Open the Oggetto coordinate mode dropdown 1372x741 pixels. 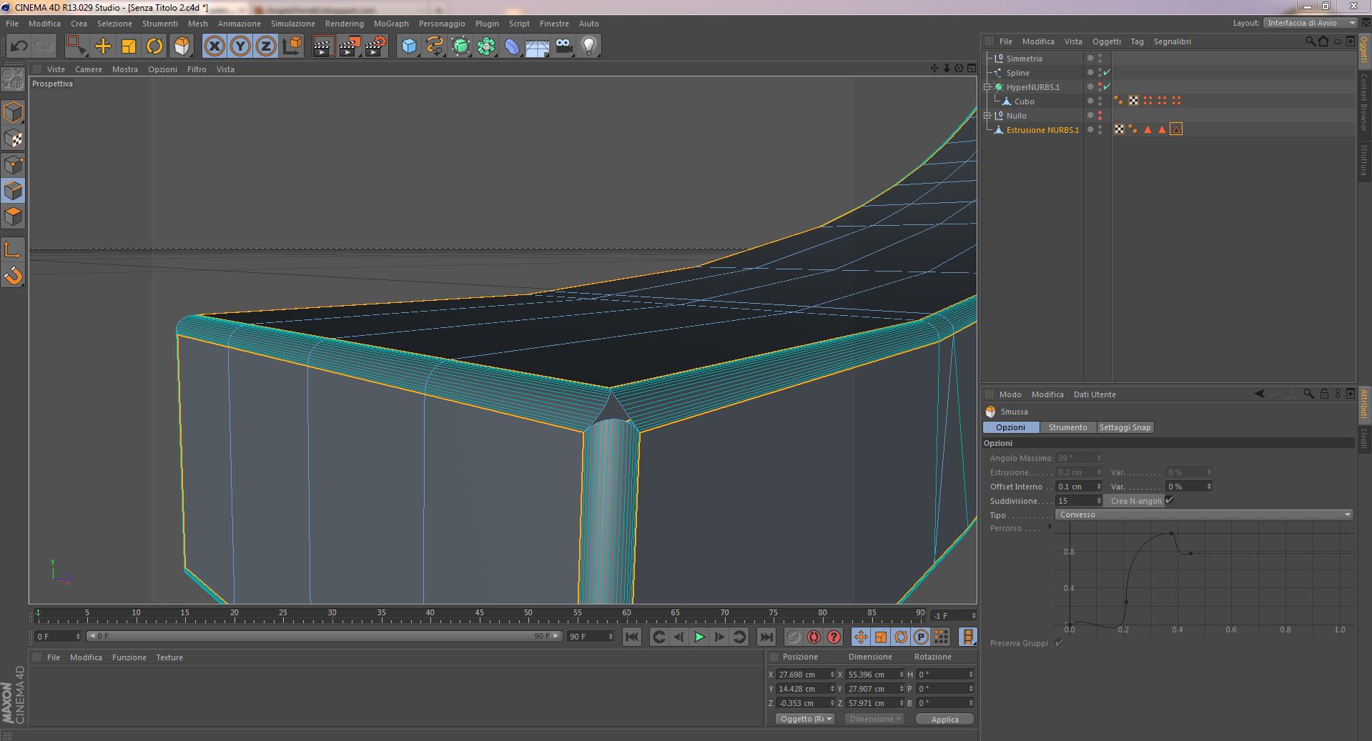[x=806, y=719]
